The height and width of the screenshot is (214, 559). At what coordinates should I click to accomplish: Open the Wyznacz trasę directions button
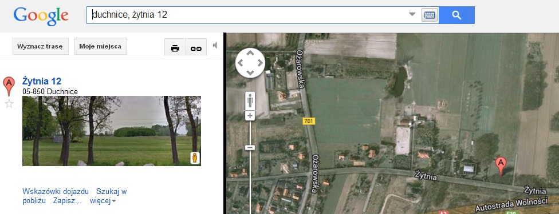pos(40,46)
